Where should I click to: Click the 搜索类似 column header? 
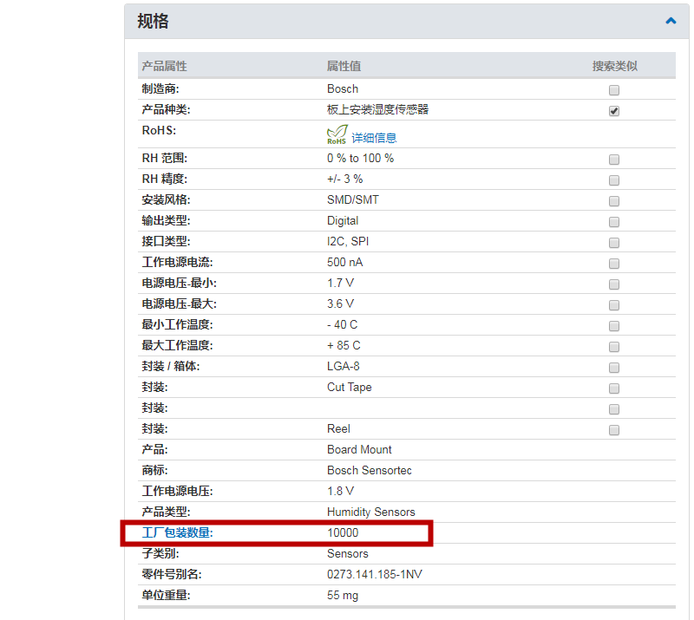click(615, 67)
